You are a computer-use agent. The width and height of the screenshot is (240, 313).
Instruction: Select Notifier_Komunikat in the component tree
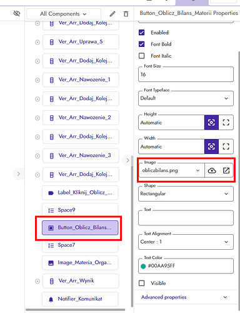pyautogui.click(x=80, y=299)
